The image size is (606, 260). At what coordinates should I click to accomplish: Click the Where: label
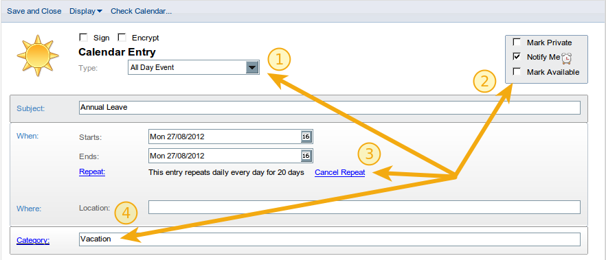coord(29,209)
